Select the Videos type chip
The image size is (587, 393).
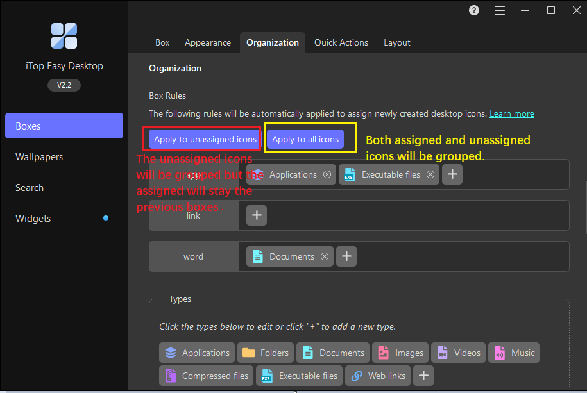[x=459, y=353]
